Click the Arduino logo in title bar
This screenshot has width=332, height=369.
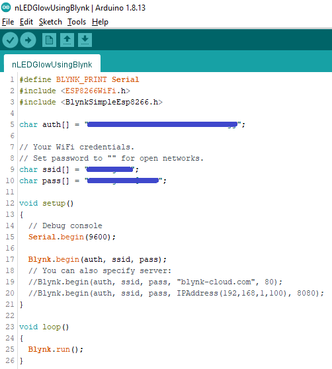tap(6, 7)
